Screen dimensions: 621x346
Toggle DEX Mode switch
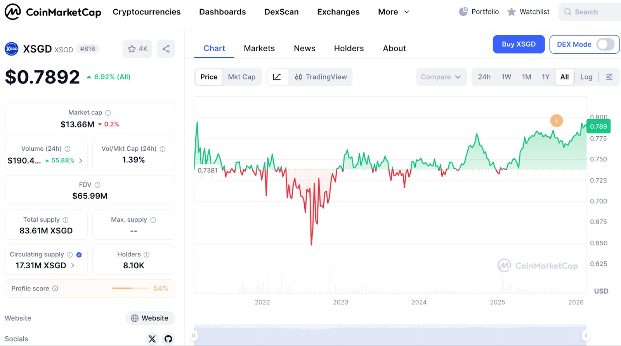(x=605, y=44)
